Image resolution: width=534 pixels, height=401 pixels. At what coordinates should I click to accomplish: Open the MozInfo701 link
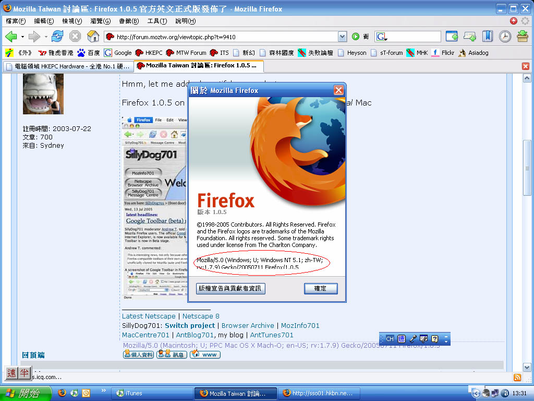point(300,325)
